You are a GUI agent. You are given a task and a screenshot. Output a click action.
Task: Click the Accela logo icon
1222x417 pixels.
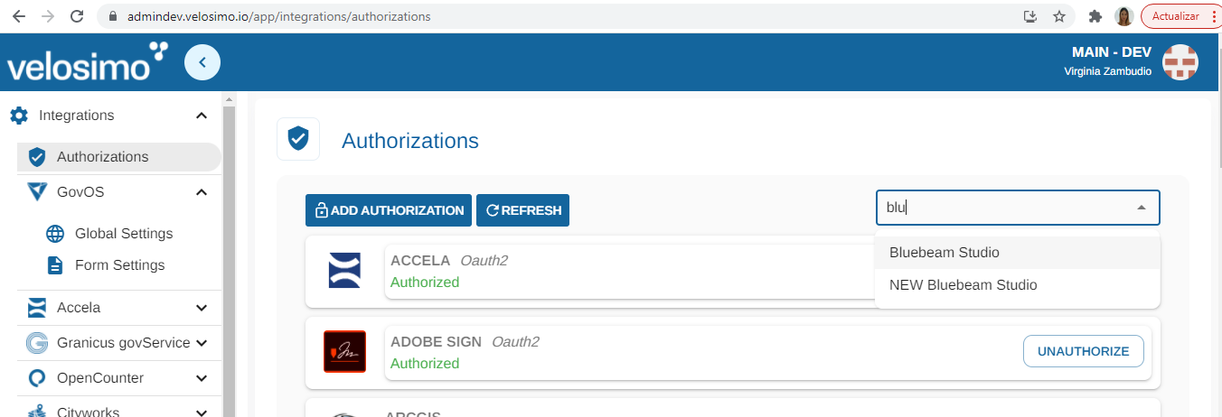[344, 270]
